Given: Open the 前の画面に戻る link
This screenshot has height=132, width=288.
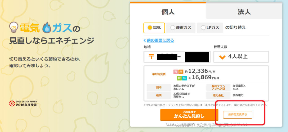Looking at the screenshot, I should tap(161, 41).
